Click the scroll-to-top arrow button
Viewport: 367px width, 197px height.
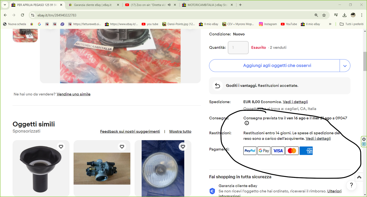(x=359, y=177)
